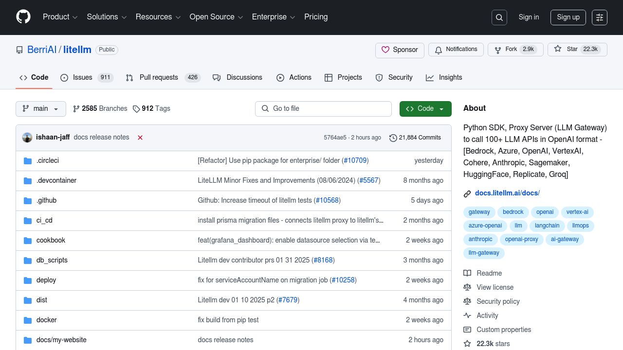This screenshot has height=350, width=623.
Task: Switch to the Actions tab
Action: click(x=294, y=77)
